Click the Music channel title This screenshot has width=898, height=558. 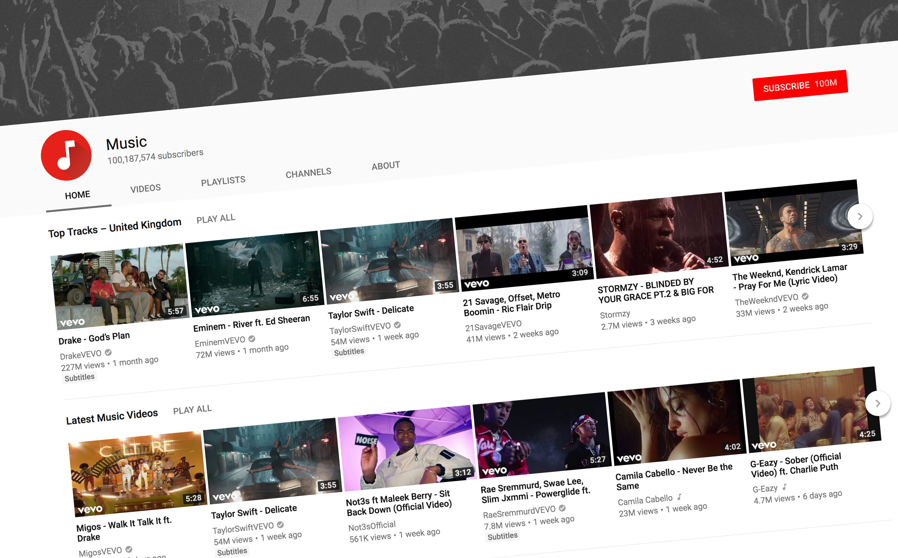tap(127, 143)
